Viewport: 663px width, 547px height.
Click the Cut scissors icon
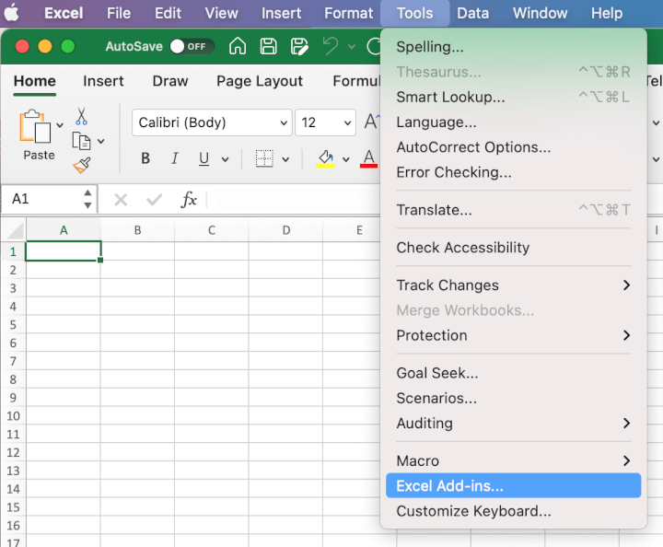(x=81, y=117)
